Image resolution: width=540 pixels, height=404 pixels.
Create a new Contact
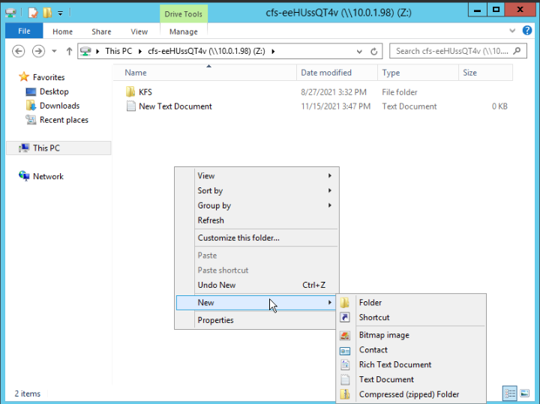point(411,349)
